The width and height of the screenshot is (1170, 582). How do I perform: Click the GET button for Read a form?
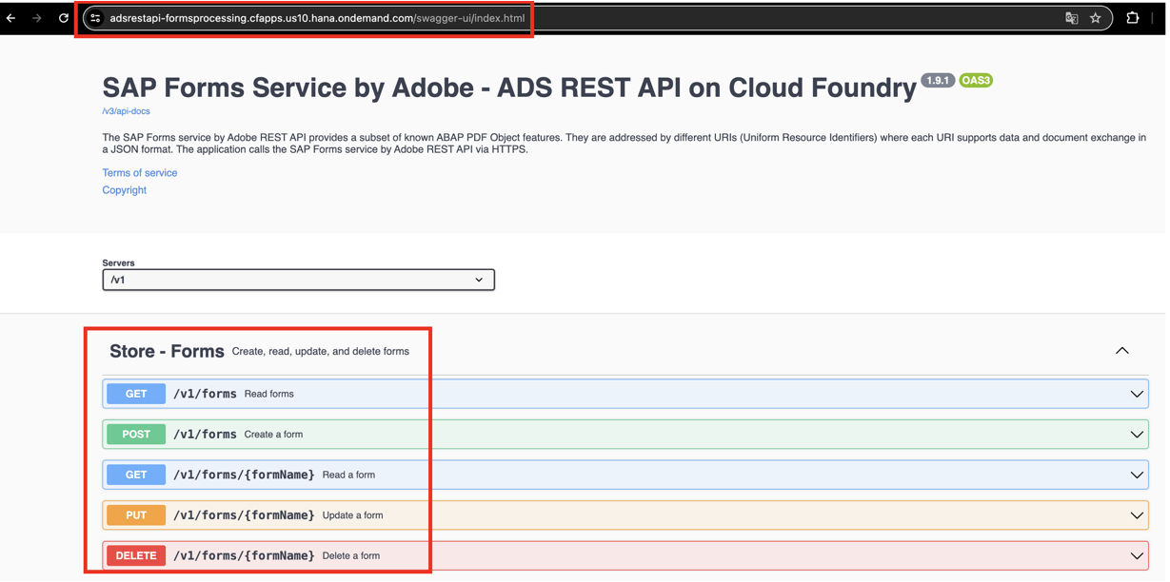point(136,475)
